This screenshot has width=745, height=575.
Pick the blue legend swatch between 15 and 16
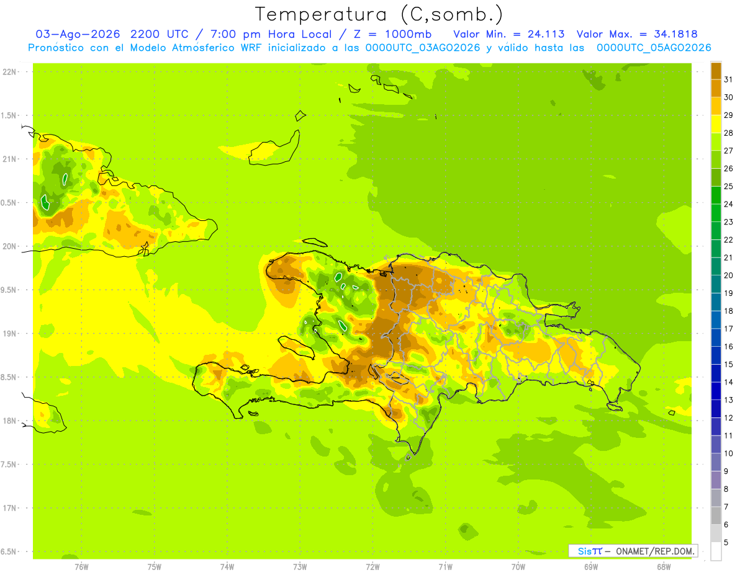(x=716, y=355)
